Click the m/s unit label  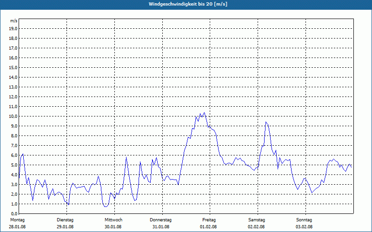[13, 21]
